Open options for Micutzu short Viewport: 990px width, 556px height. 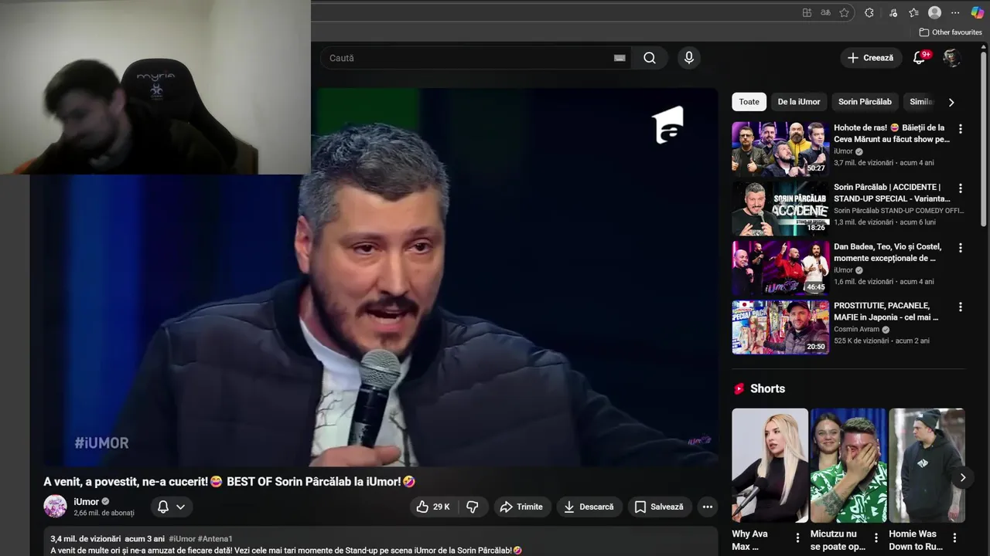click(x=876, y=537)
